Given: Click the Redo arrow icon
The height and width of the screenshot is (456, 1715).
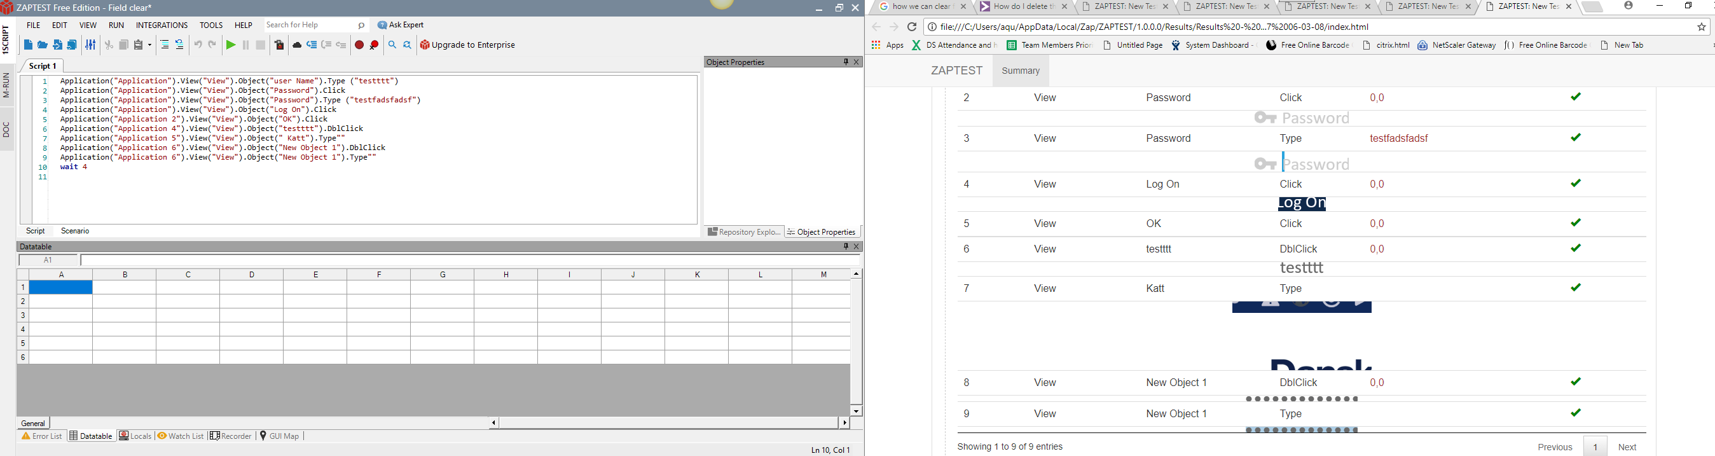Looking at the screenshot, I should [212, 45].
